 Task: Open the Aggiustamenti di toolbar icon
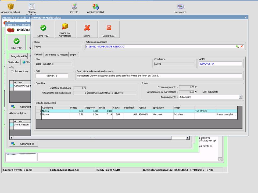tap(95, 8)
